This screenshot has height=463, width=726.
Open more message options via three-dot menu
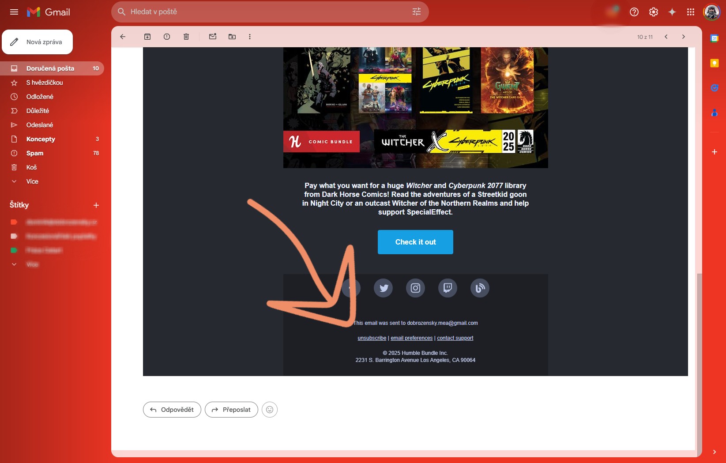point(250,37)
